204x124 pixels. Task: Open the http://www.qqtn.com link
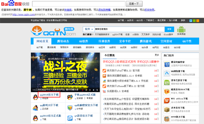(23, 15)
